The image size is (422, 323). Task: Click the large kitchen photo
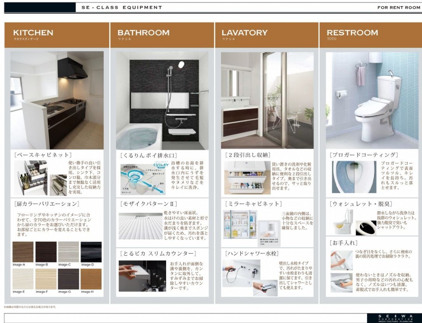(57, 100)
